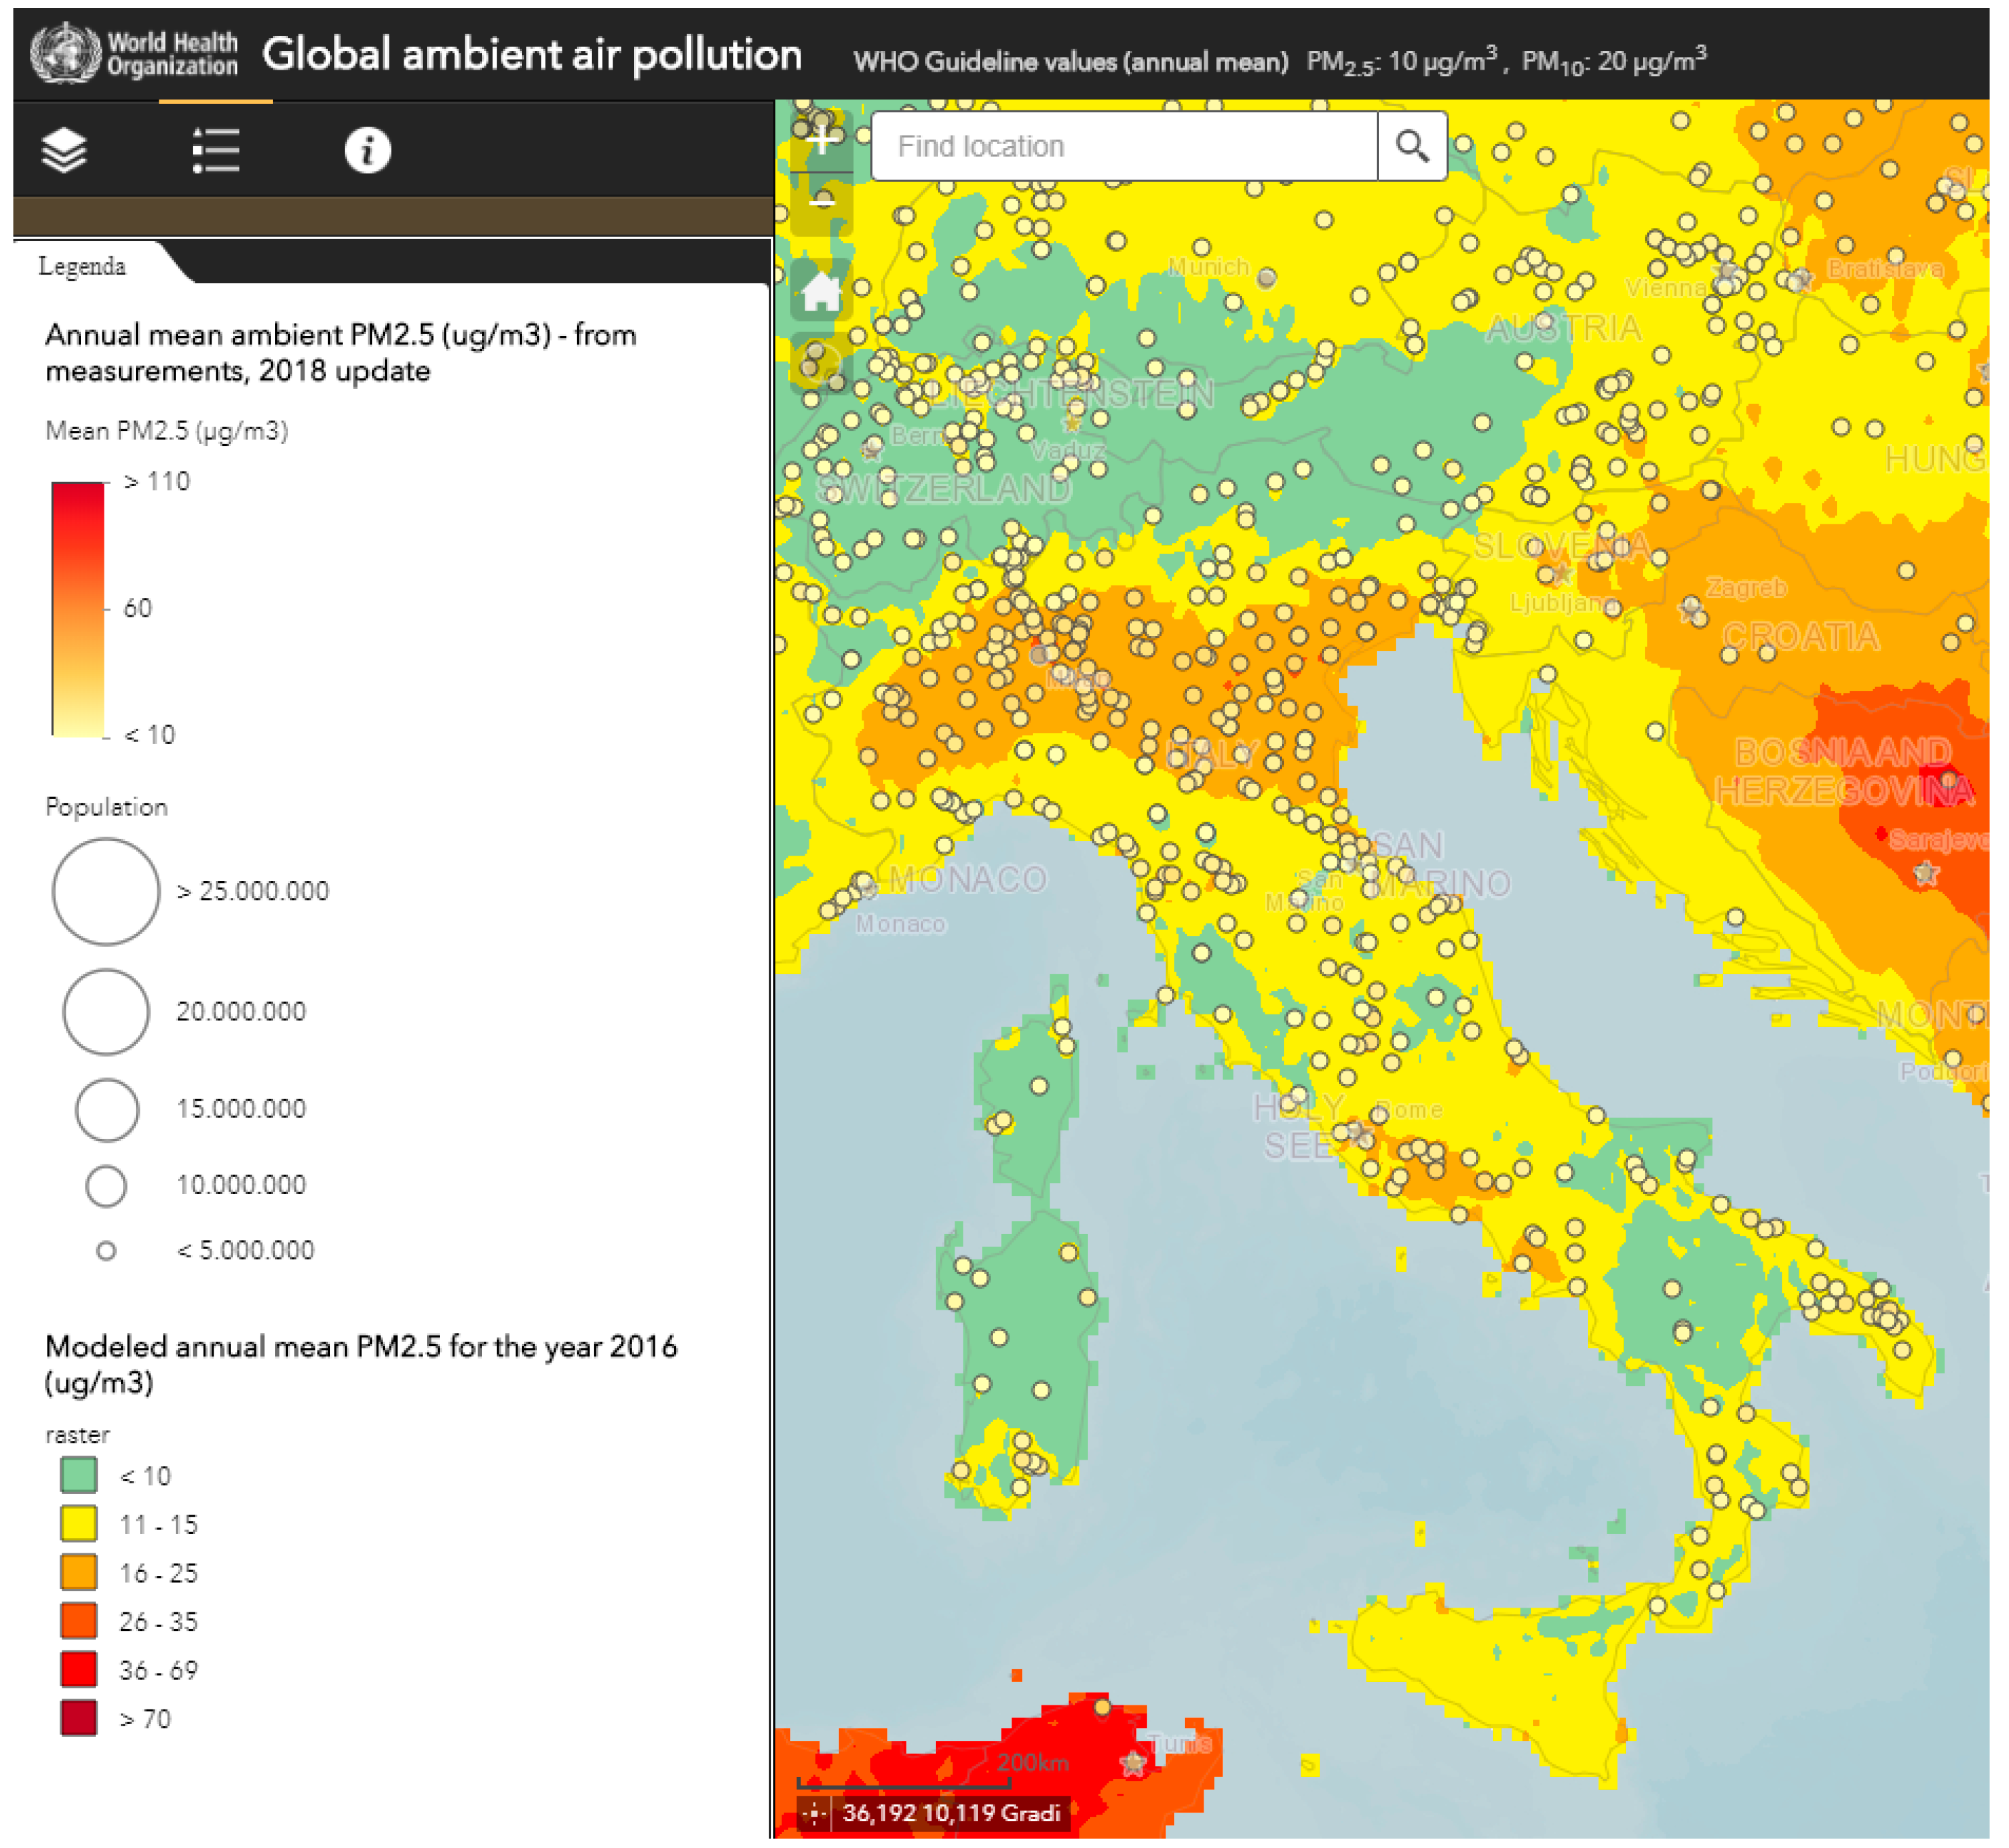The image size is (2009, 1848).
Task: Click the Mean PM2.5 color gradient bar
Action: 78,608
